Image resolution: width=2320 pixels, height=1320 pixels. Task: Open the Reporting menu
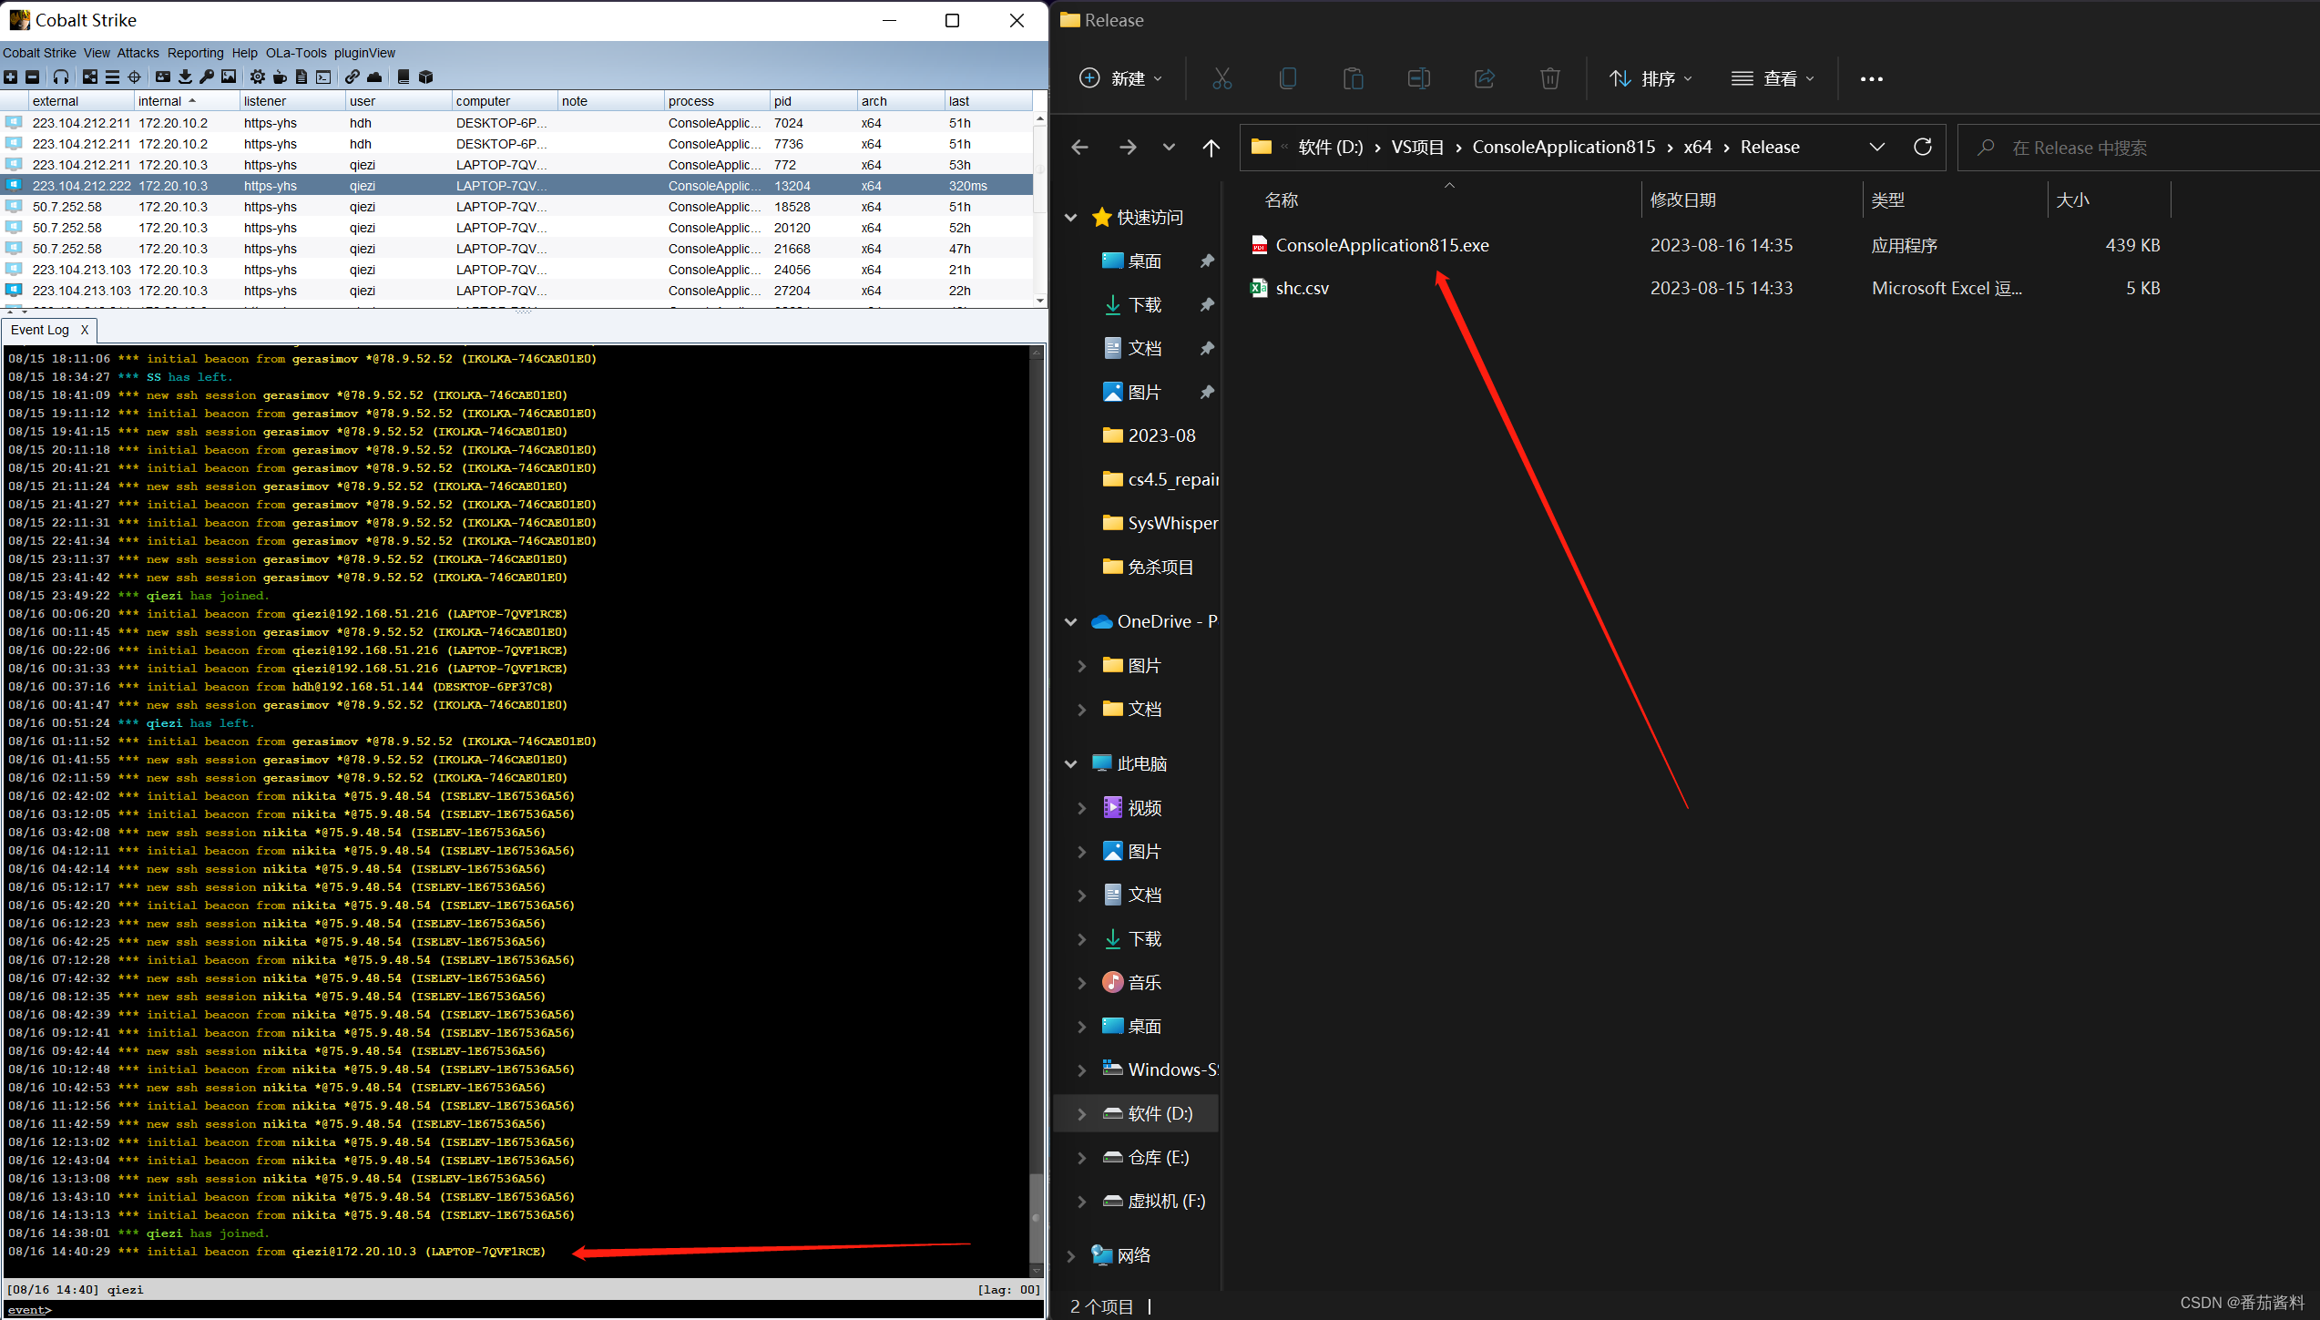(195, 53)
